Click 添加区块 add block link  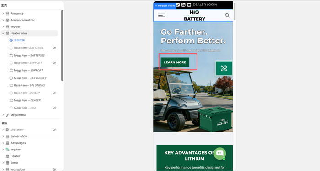point(19,40)
